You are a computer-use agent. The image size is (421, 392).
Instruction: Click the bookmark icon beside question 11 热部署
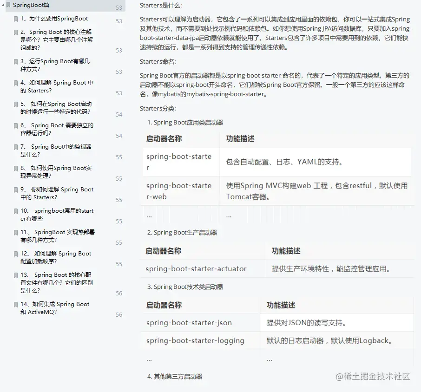tap(16, 232)
